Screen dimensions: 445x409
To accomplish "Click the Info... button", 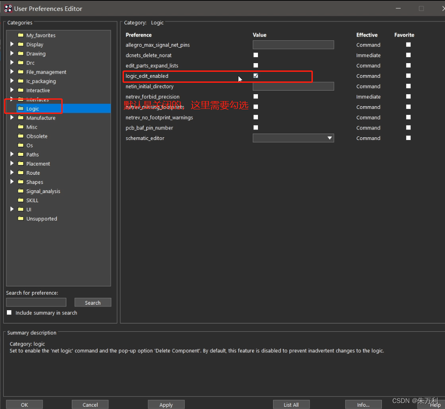I will [363, 404].
